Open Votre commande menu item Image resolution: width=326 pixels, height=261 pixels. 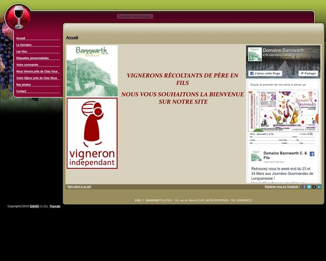click(27, 65)
